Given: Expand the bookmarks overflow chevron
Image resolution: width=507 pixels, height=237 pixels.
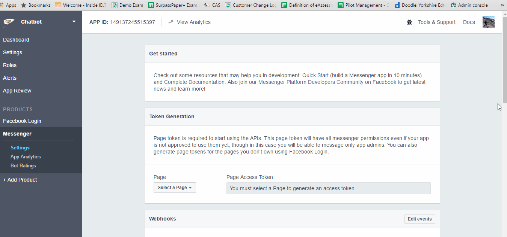Looking at the screenshot, I should point(502,5).
